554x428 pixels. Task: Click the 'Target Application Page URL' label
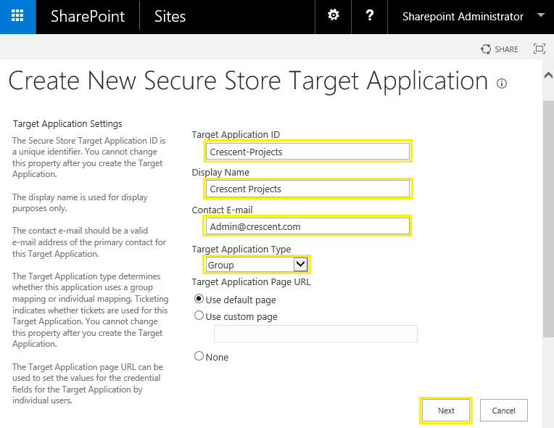[x=251, y=282]
